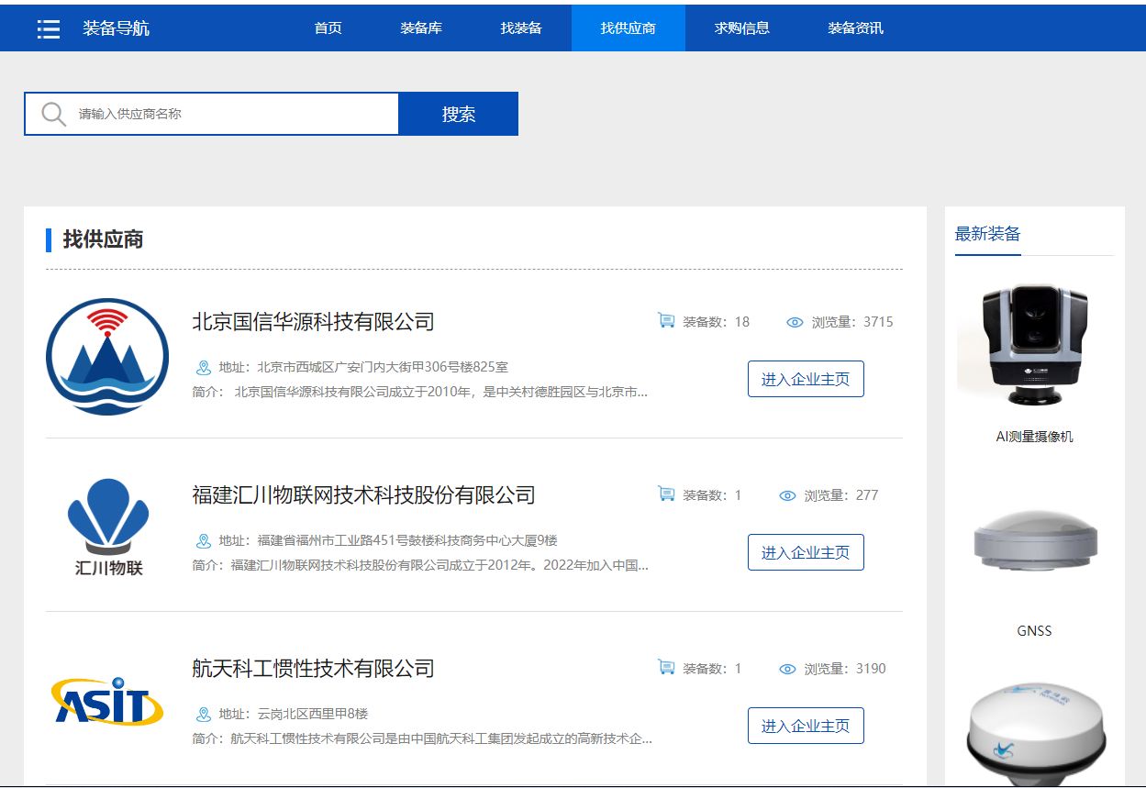The height and width of the screenshot is (788, 1146).
Task: Click the location pin icon for 北京国信华源 address
Action: coord(204,368)
